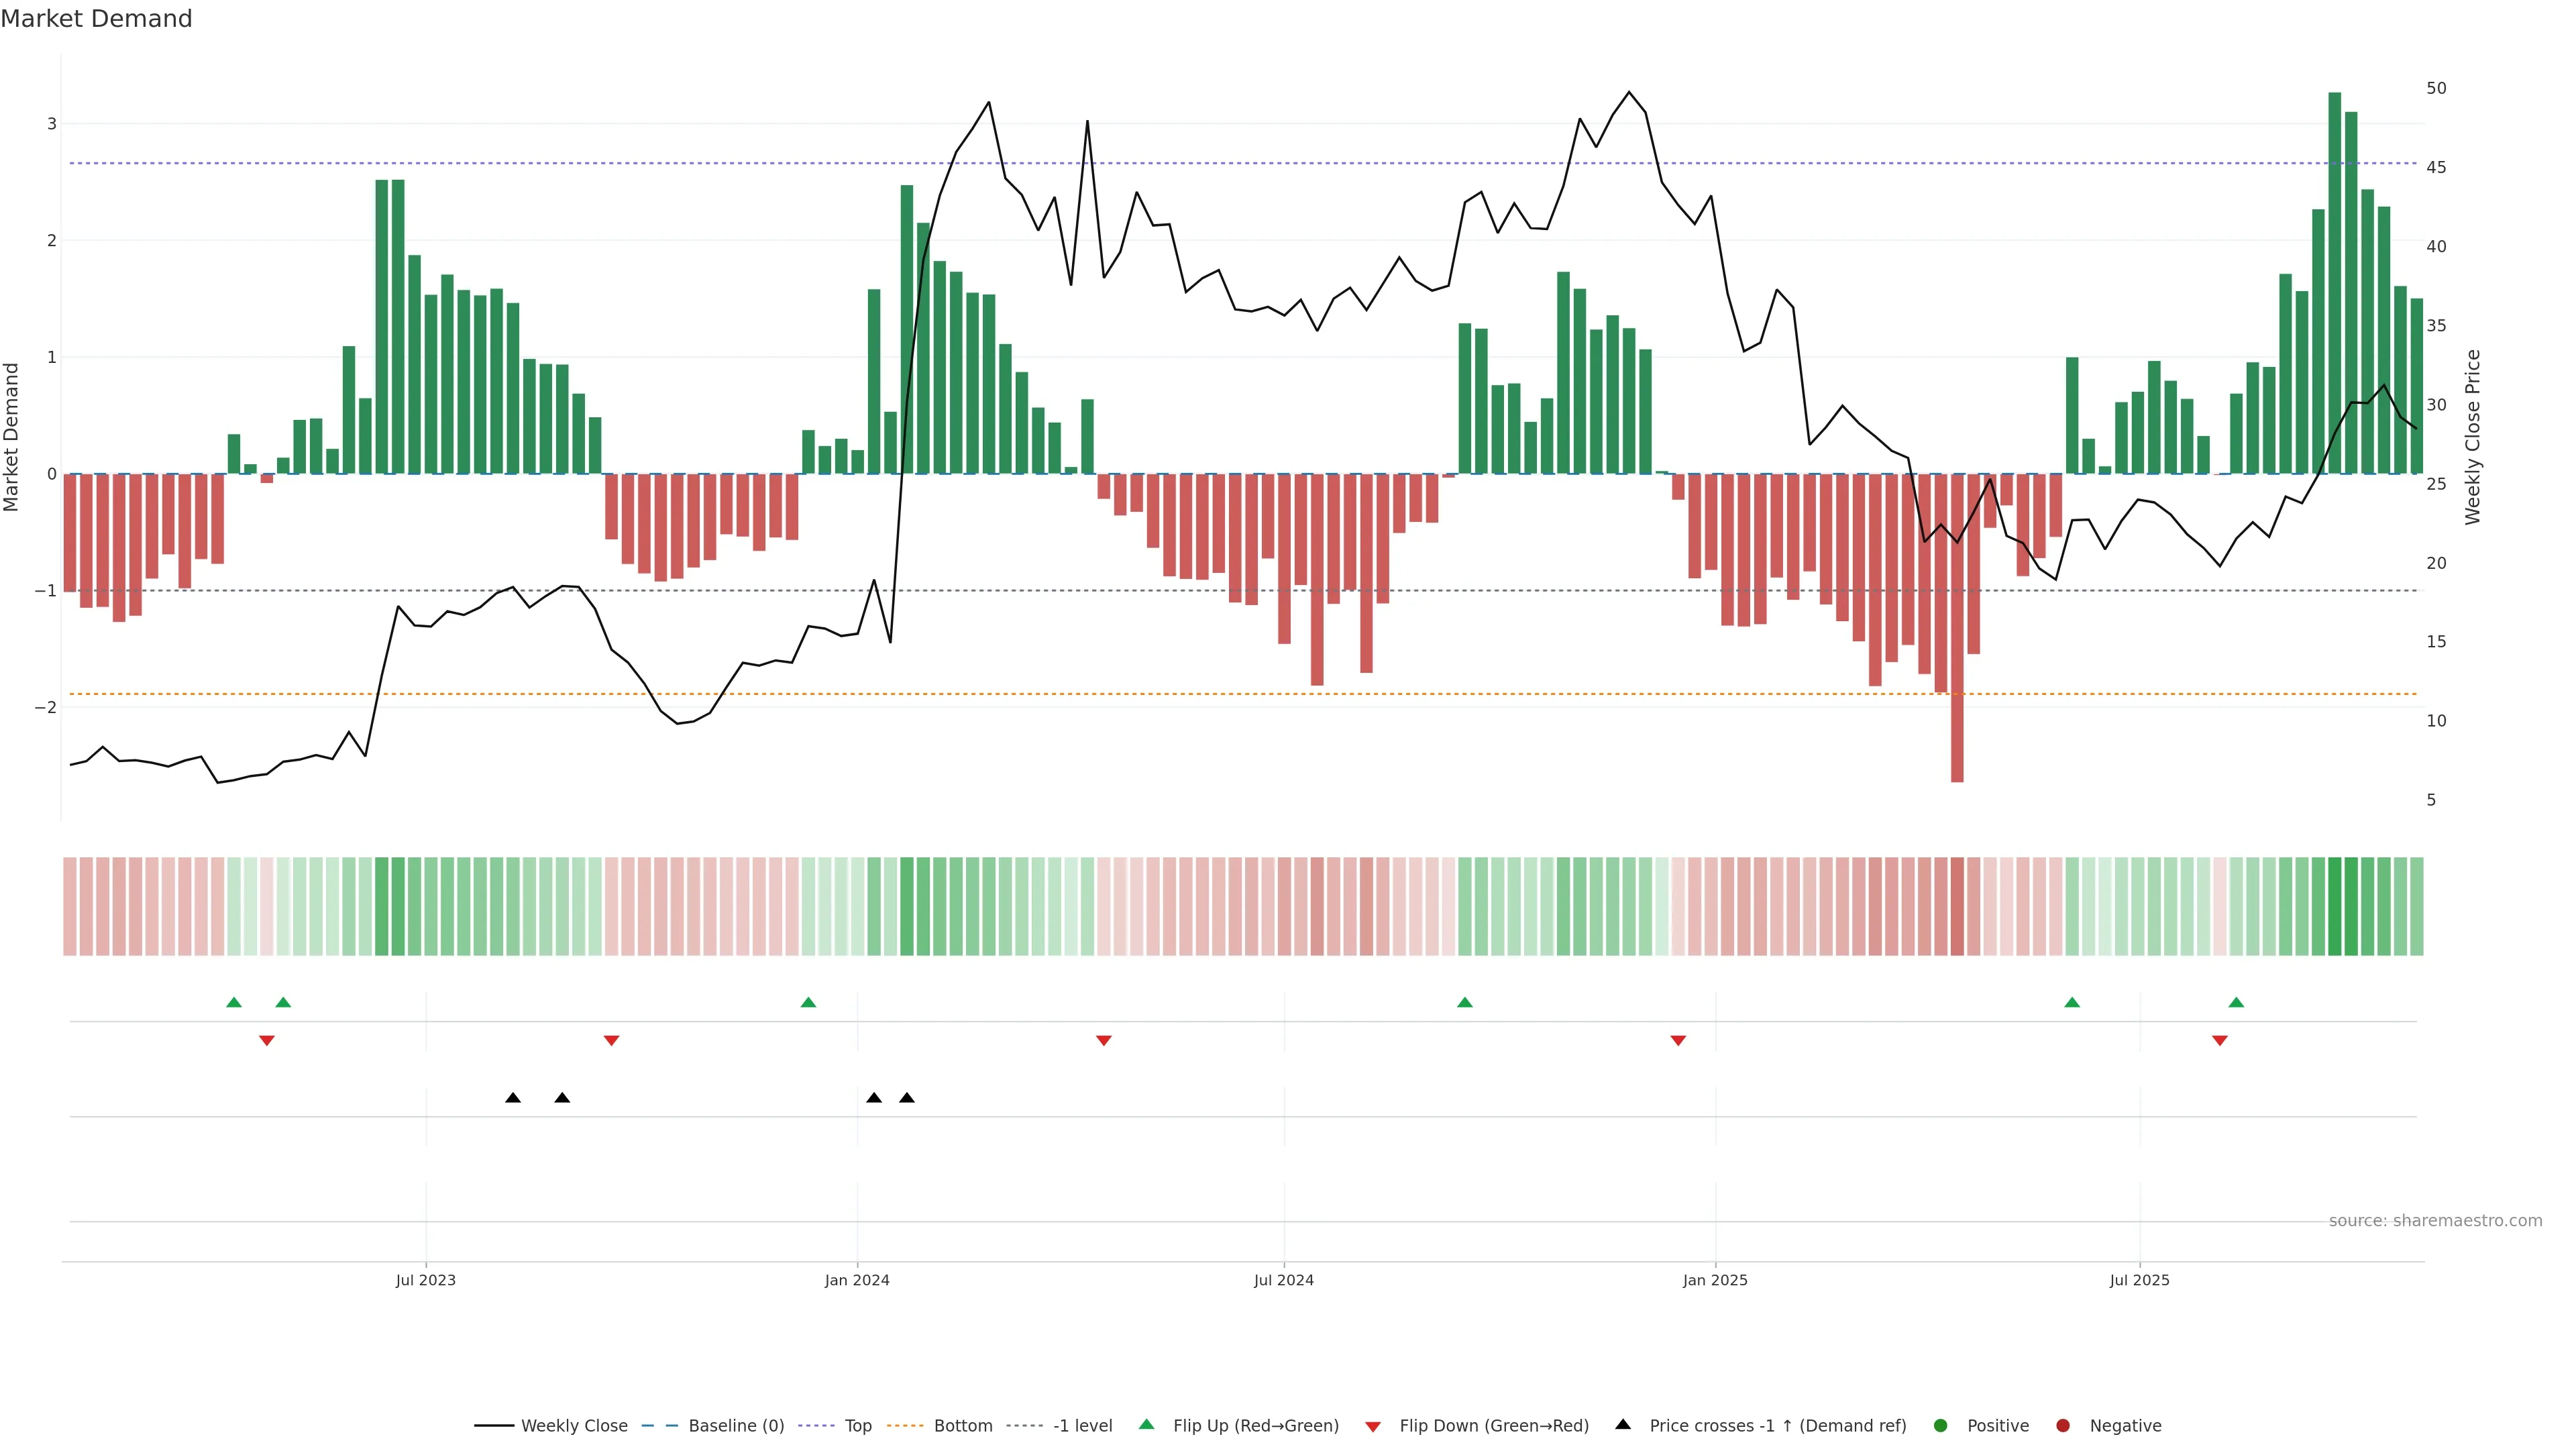The height and width of the screenshot is (1449, 2576).
Task: Click the green Positive dot in the legend
Action: pyautogui.click(x=1940, y=1425)
